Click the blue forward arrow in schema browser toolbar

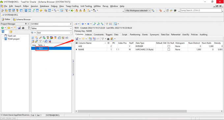[x=88, y=24]
